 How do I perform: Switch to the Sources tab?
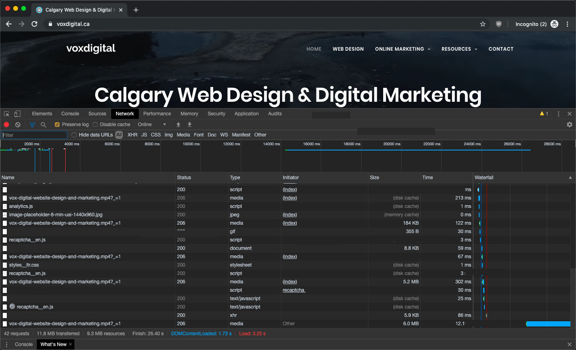97,114
